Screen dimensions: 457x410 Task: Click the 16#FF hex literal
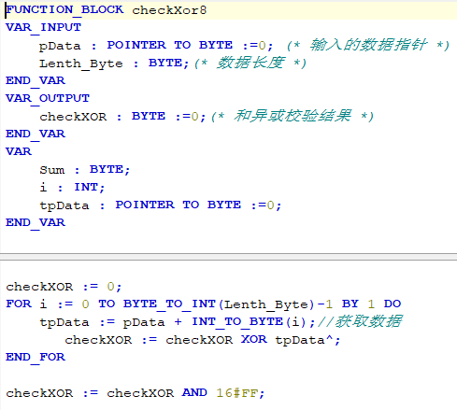click(236, 393)
